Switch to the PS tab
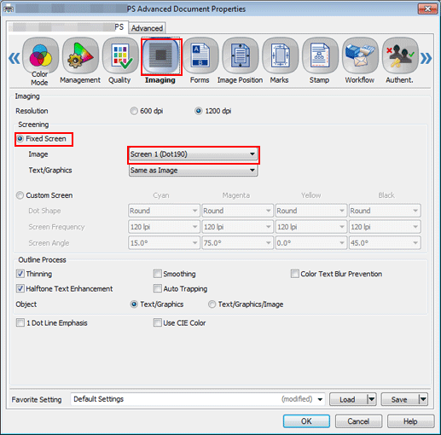 click(67, 27)
